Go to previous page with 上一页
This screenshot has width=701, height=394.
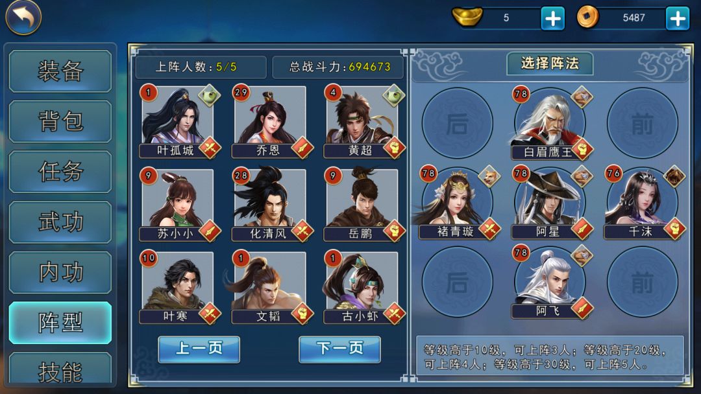point(199,349)
